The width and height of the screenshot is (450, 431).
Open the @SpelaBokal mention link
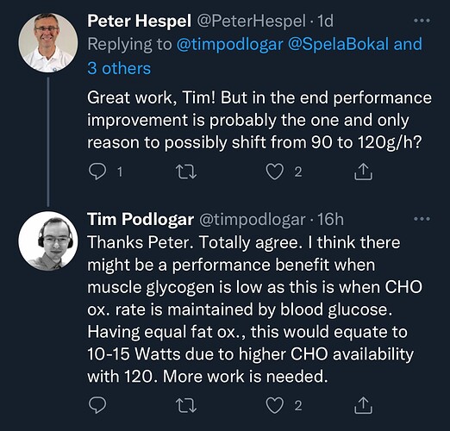pos(338,44)
